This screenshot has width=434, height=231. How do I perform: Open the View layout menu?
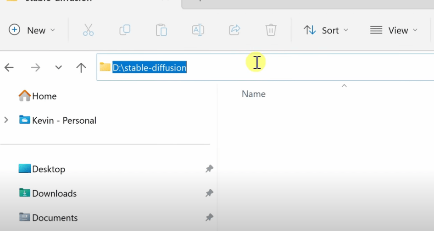click(x=394, y=30)
